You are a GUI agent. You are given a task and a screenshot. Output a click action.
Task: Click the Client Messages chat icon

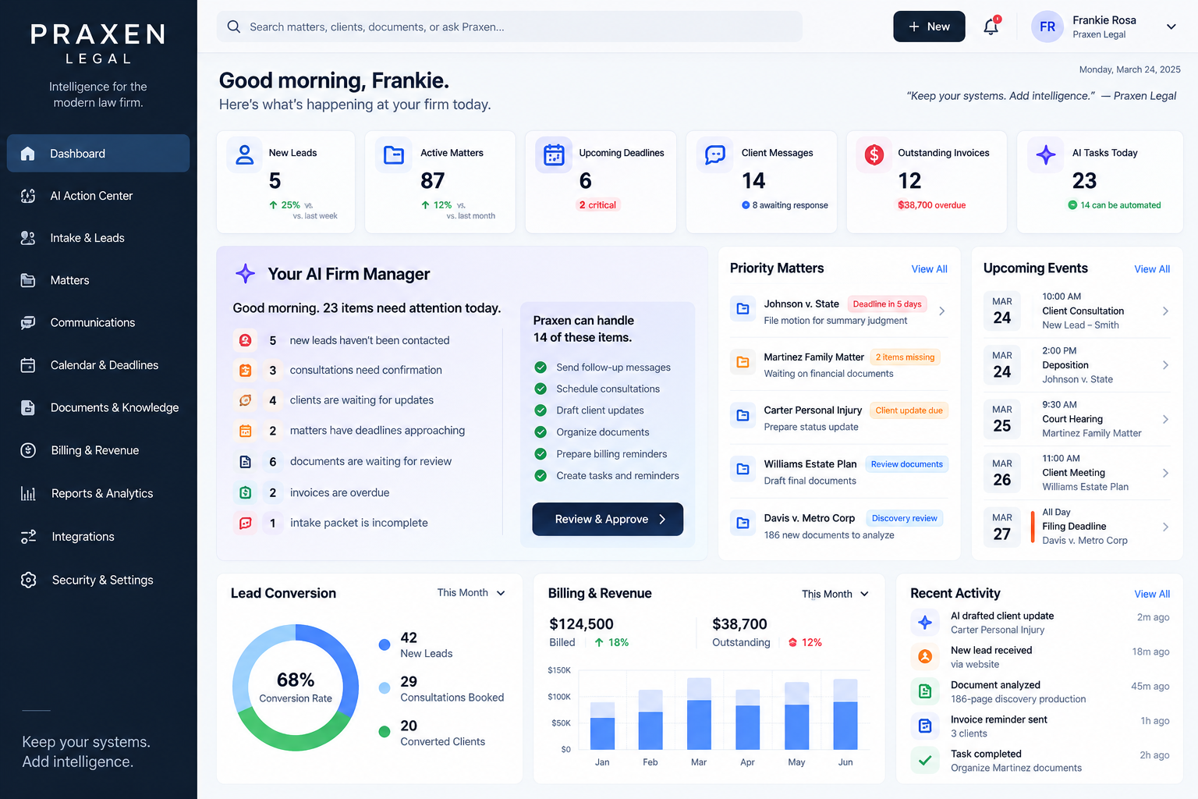click(714, 154)
